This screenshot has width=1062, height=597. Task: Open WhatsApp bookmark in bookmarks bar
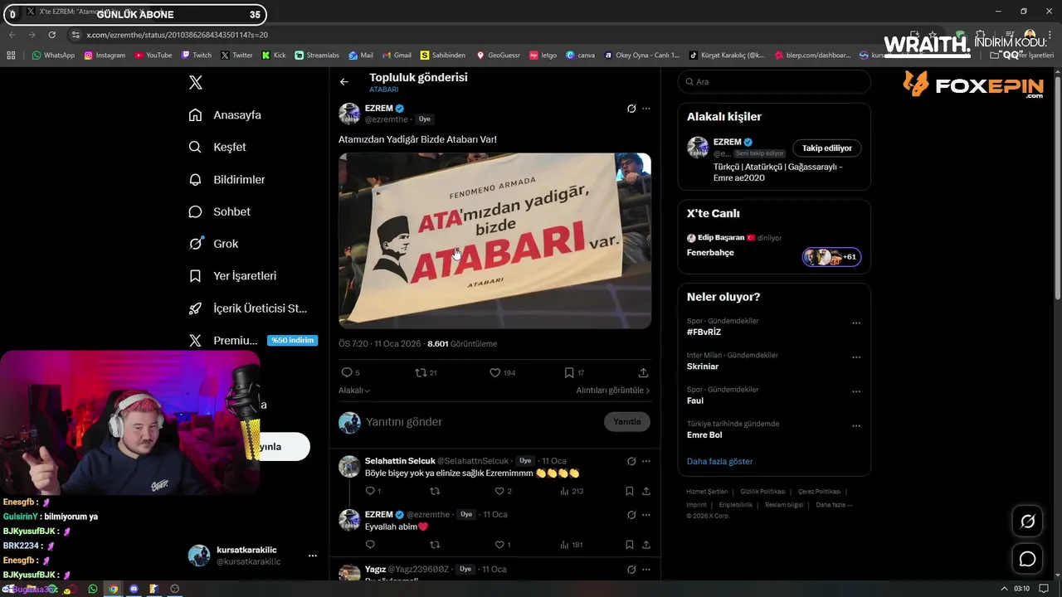pos(53,56)
